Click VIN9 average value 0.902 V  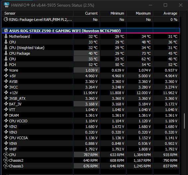(x=171, y=144)
